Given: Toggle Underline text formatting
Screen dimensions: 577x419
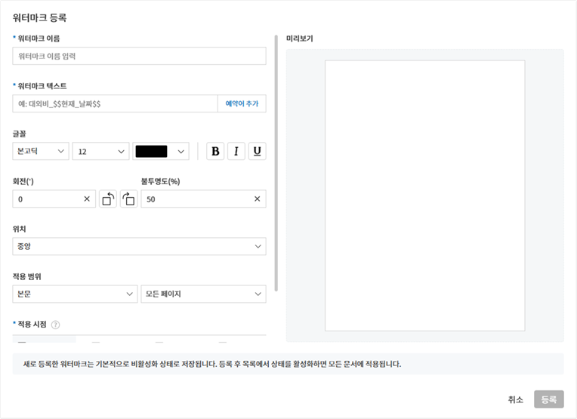Looking at the screenshot, I should pyautogui.click(x=258, y=152).
